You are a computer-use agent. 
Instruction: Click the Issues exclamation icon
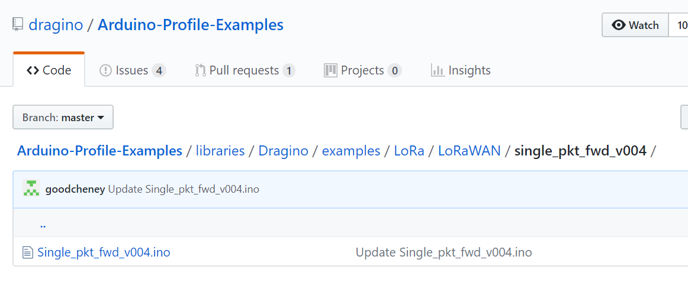tap(106, 70)
